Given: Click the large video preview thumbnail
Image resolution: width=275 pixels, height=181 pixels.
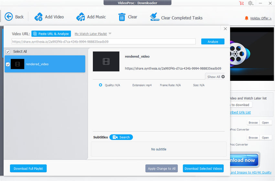Looking at the screenshot, I should coord(106,61).
